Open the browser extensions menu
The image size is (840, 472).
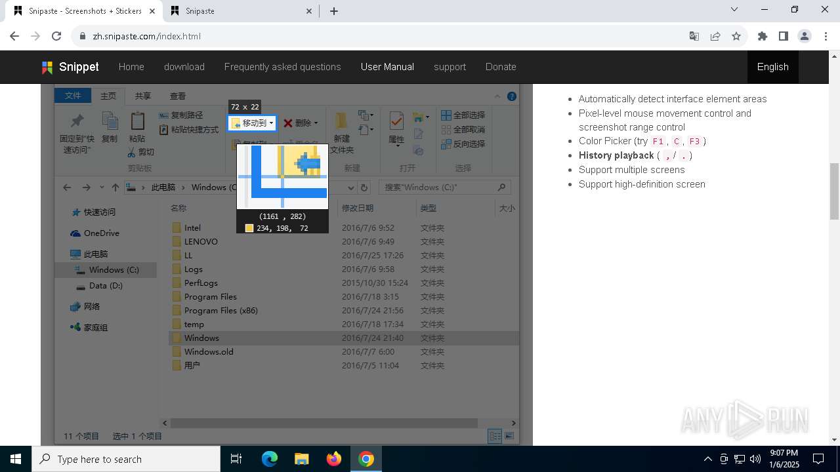click(763, 36)
